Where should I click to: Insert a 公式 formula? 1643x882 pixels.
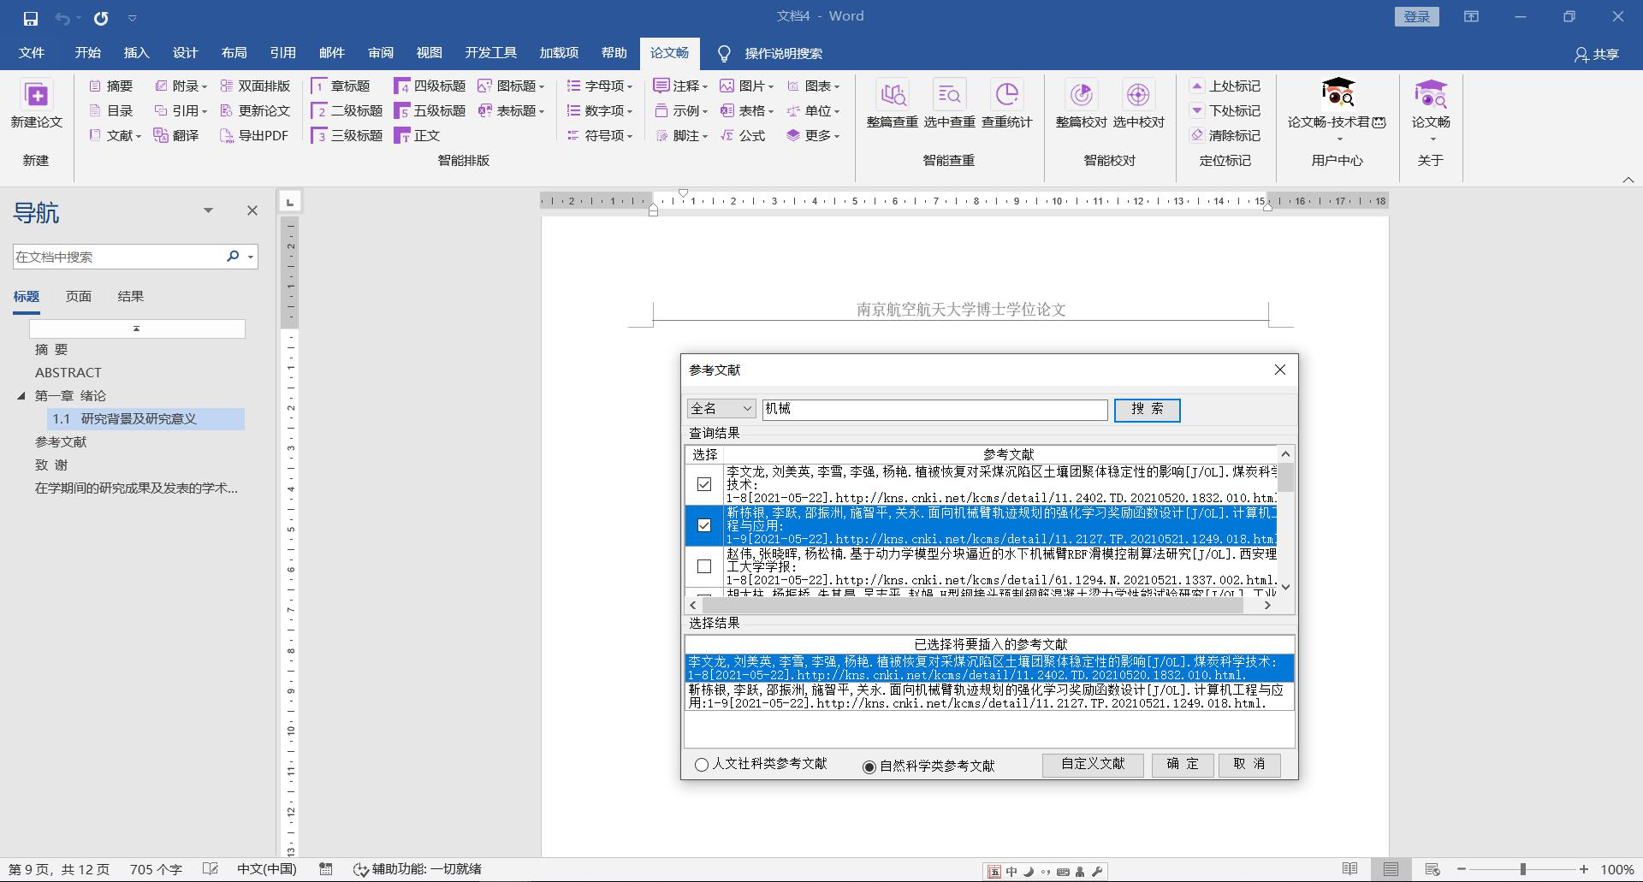coord(743,135)
